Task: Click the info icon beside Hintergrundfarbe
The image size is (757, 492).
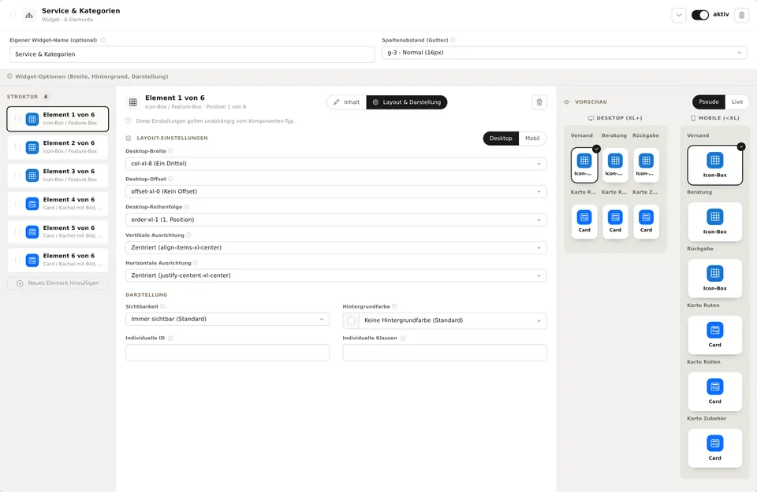Action: point(394,306)
